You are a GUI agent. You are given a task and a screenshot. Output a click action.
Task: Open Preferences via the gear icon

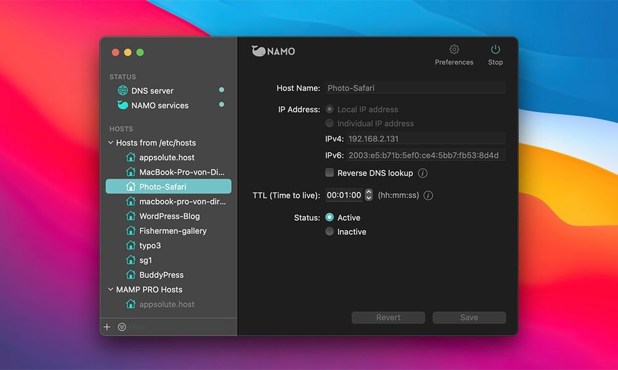[454, 50]
